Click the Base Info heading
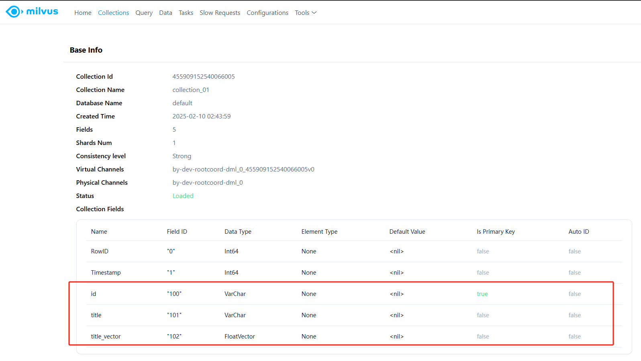The image size is (641, 361). pyautogui.click(x=86, y=50)
